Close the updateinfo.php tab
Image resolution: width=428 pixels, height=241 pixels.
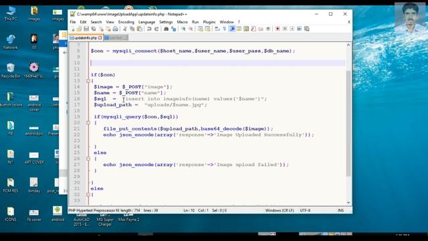coord(100,37)
